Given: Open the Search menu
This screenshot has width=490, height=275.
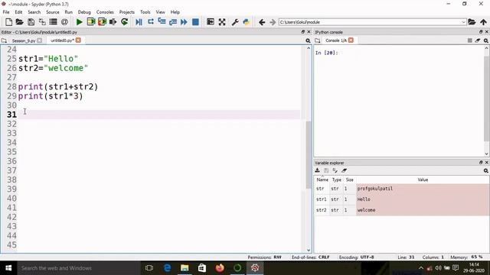Looking at the screenshot, I should [34, 12].
